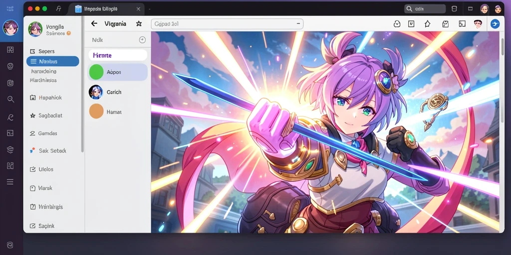Click the pin icon in top toolbar
This screenshot has height=255, width=511.
tap(427, 24)
